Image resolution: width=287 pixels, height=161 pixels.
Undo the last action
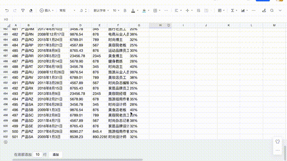(x=7, y=11)
